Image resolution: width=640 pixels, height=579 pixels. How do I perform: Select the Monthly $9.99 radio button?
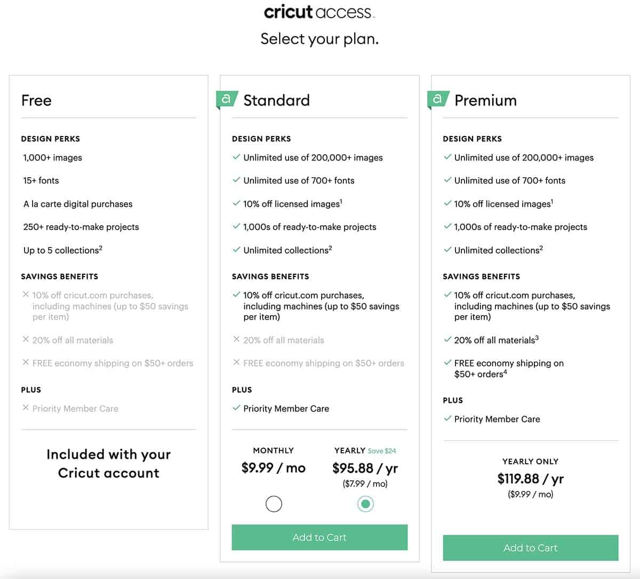tap(274, 504)
